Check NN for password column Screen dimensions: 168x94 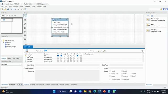point(61,59)
